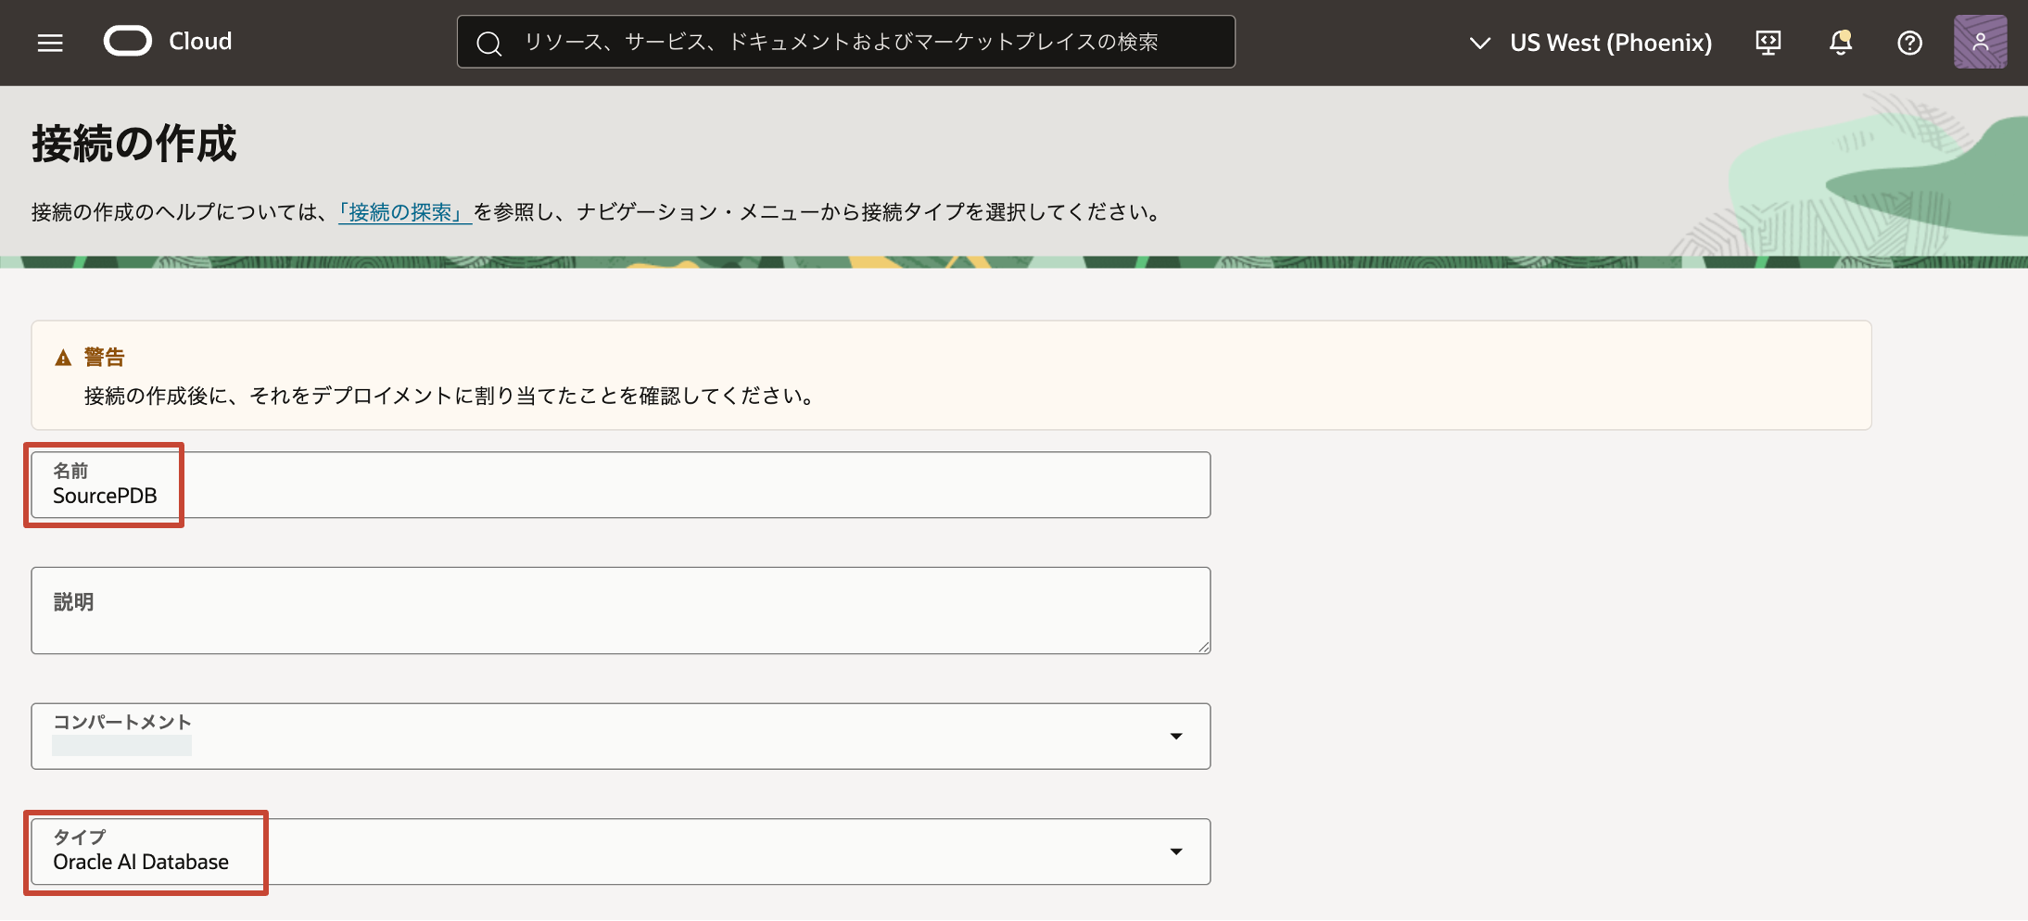Click the Cloud text label
The width and height of the screenshot is (2028, 921).
point(199,41)
